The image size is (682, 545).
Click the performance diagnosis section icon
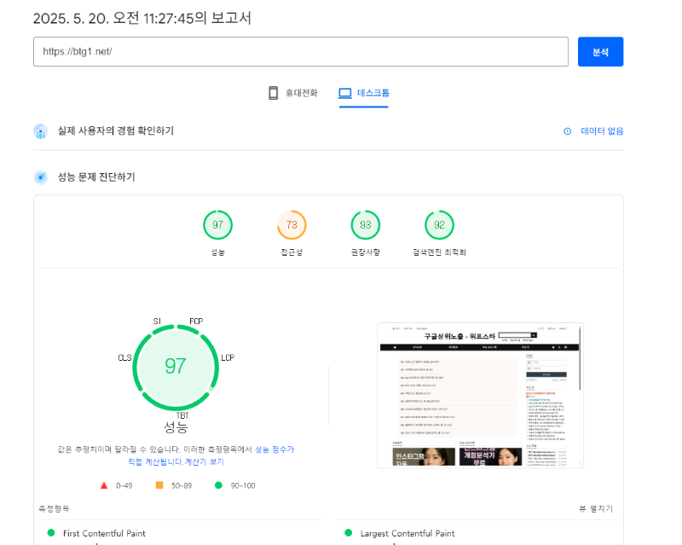tap(41, 177)
